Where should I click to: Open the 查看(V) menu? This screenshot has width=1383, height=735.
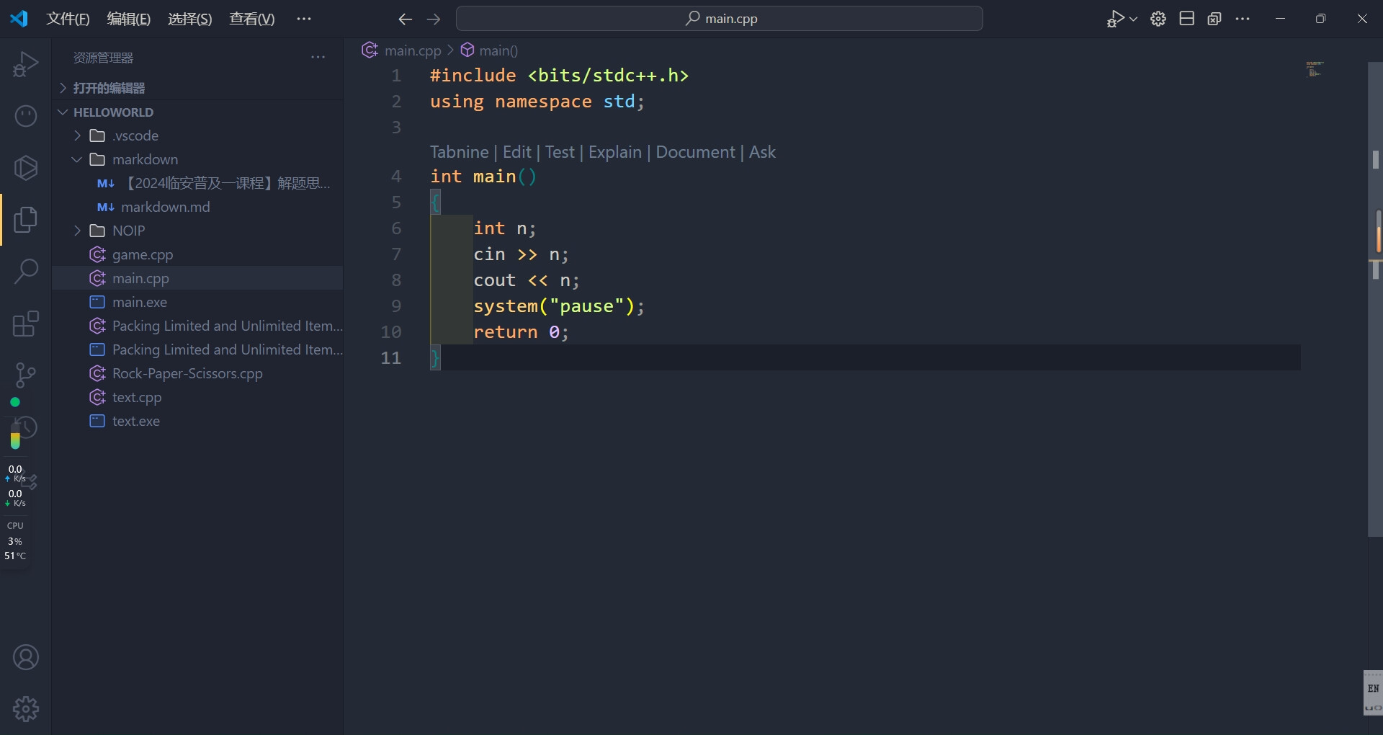click(x=251, y=19)
